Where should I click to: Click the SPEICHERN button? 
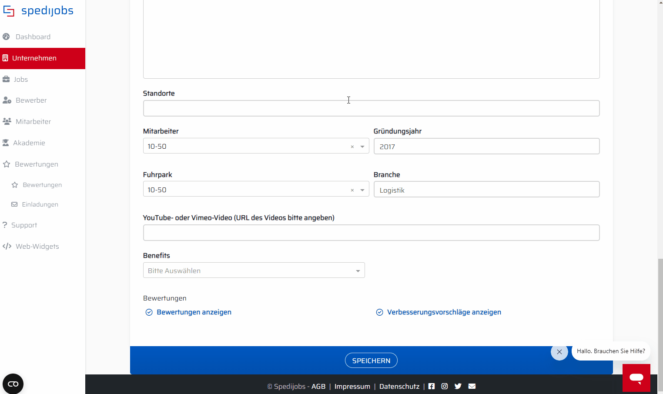pyautogui.click(x=371, y=361)
